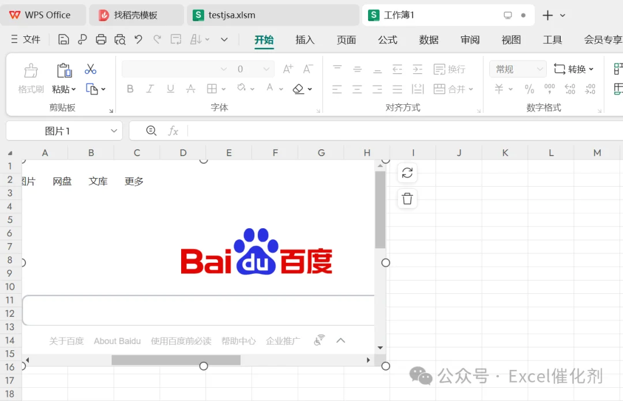Click About Baidu footer link
This screenshot has height=401, width=623.
[x=117, y=341]
